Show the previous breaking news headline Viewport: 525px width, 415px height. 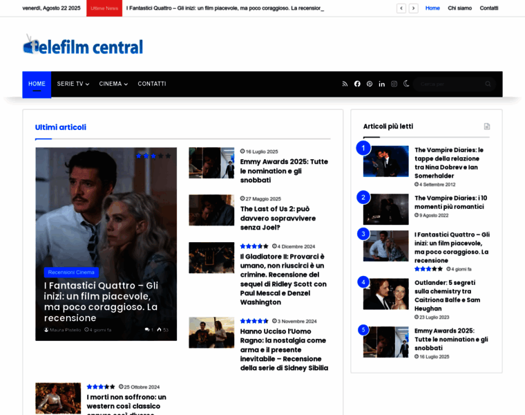tap(401, 8)
